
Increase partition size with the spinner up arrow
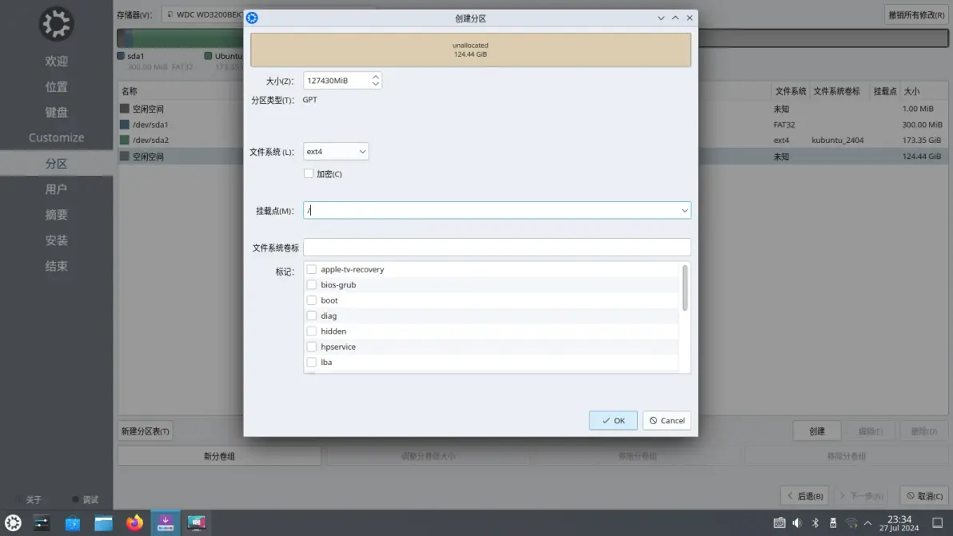(375, 76)
